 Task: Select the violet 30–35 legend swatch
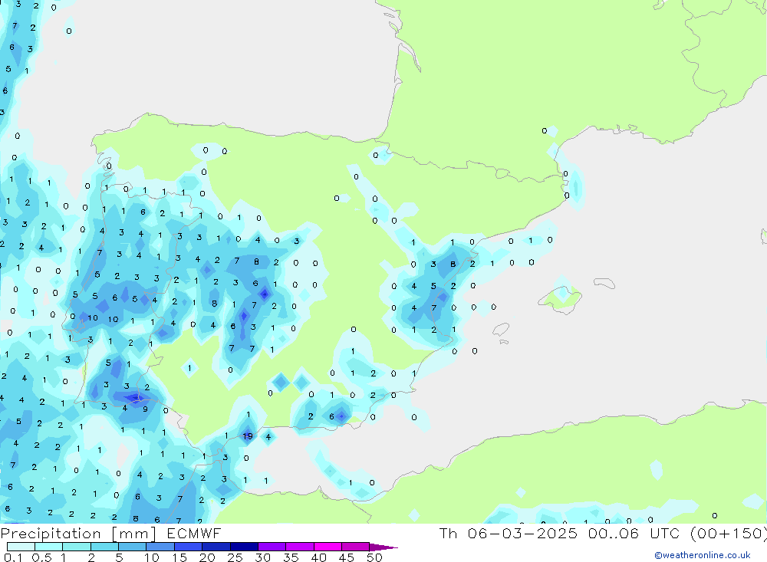point(272,547)
